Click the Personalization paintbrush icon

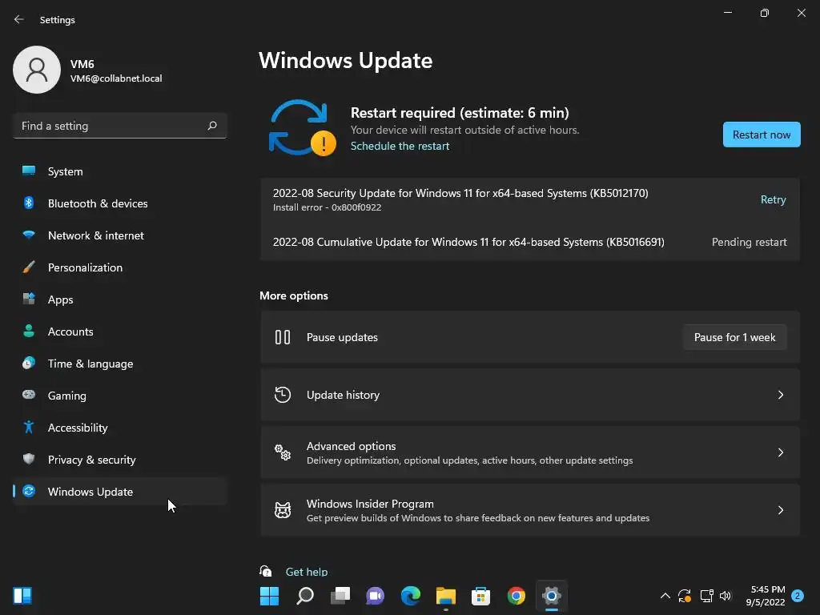coord(29,267)
